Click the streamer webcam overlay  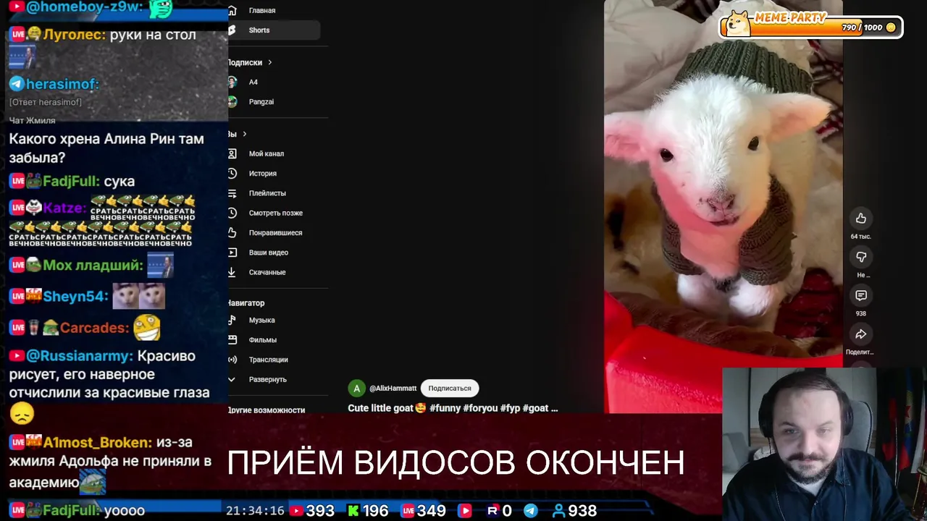(x=824, y=444)
